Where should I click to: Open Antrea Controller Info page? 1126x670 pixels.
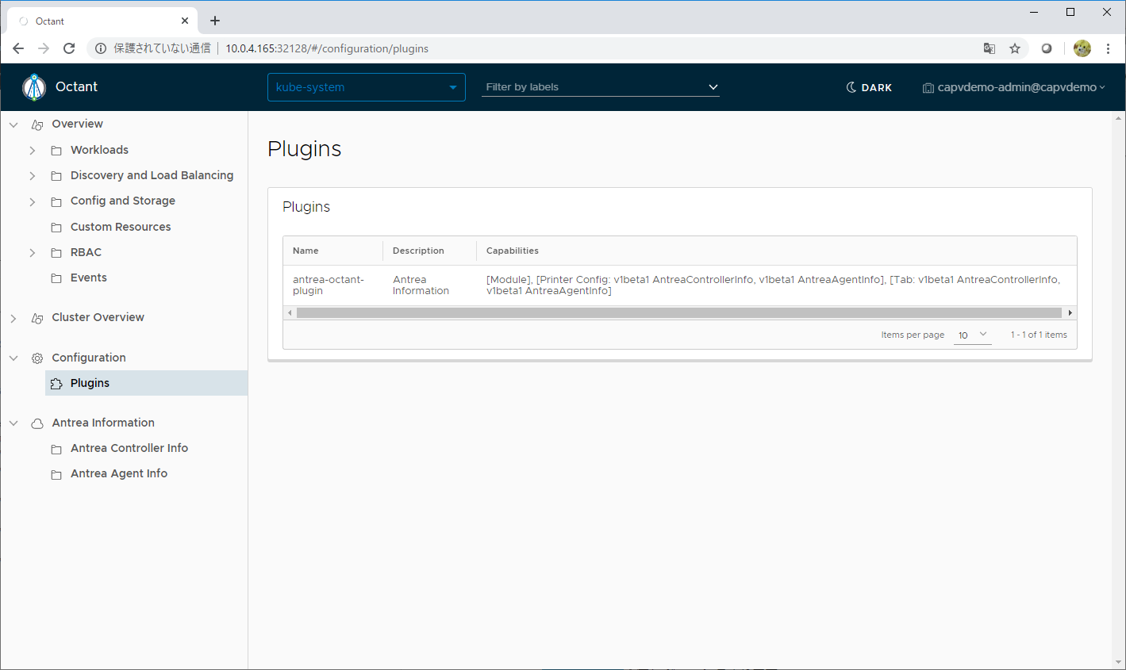coord(129,448)
